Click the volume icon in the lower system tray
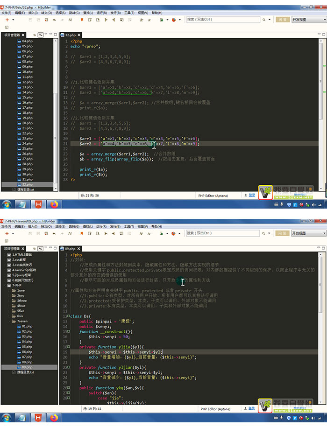Screen dimensions: 327x427 pos(313,418)
